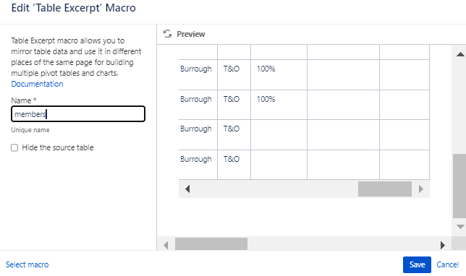Click the table horizontal scrollbar thumb
Viewport: 466px width, 276px height.
tap(384, 189)
